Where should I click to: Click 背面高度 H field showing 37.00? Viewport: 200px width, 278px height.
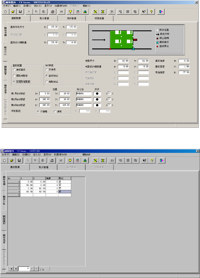pos(184,72)
